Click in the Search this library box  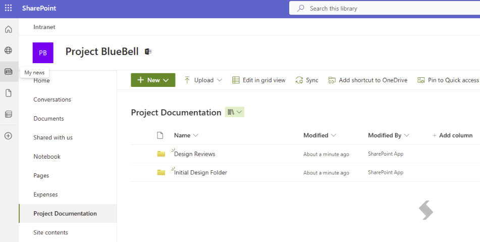[385, 8]
